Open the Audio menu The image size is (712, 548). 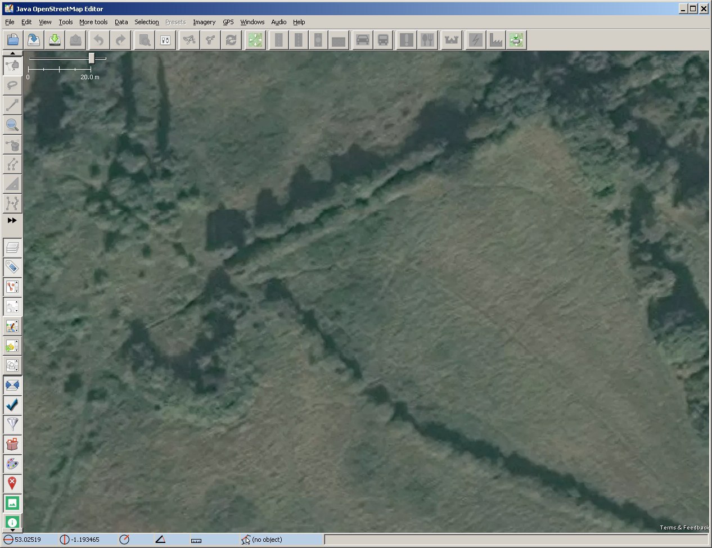279,22
